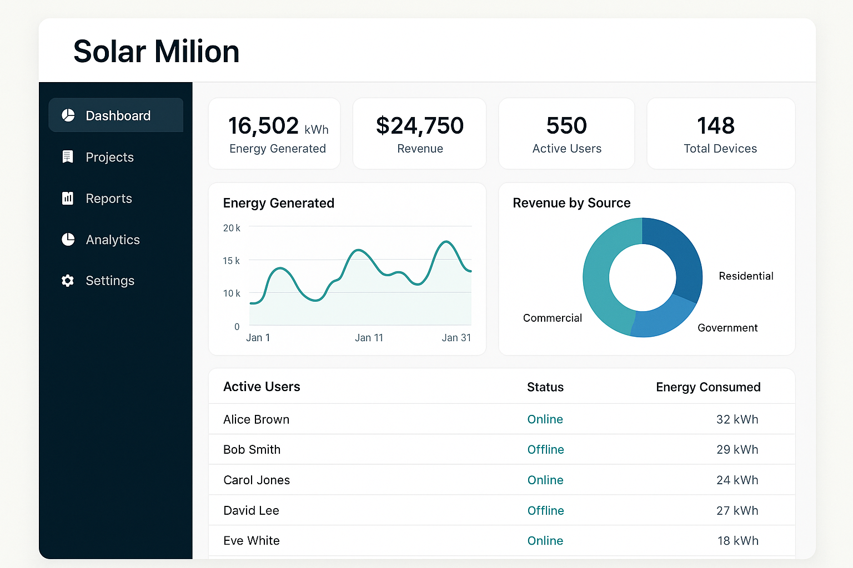Open the Settings page label
The image size is (853, 568).
tap(110, 281)
